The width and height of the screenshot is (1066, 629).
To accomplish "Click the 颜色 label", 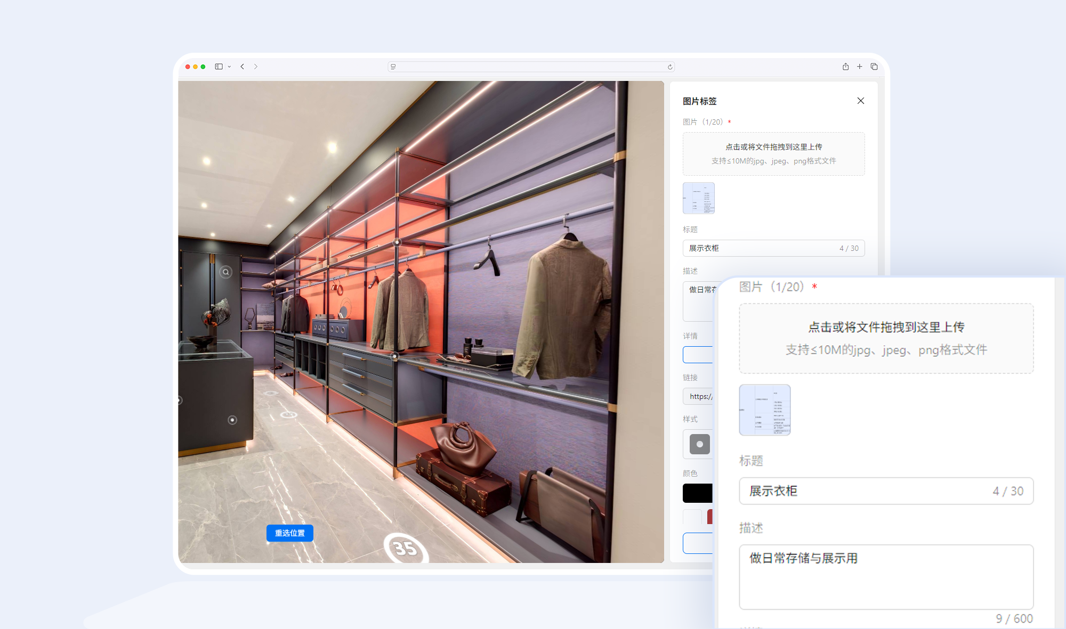I will 690,473.
